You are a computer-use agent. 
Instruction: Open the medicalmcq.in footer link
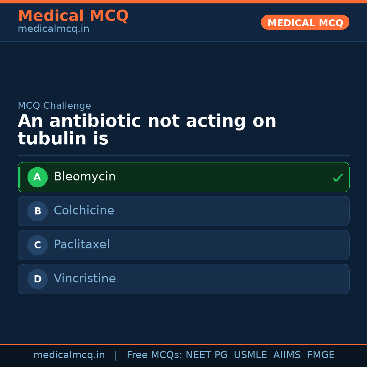coord(69,355)
